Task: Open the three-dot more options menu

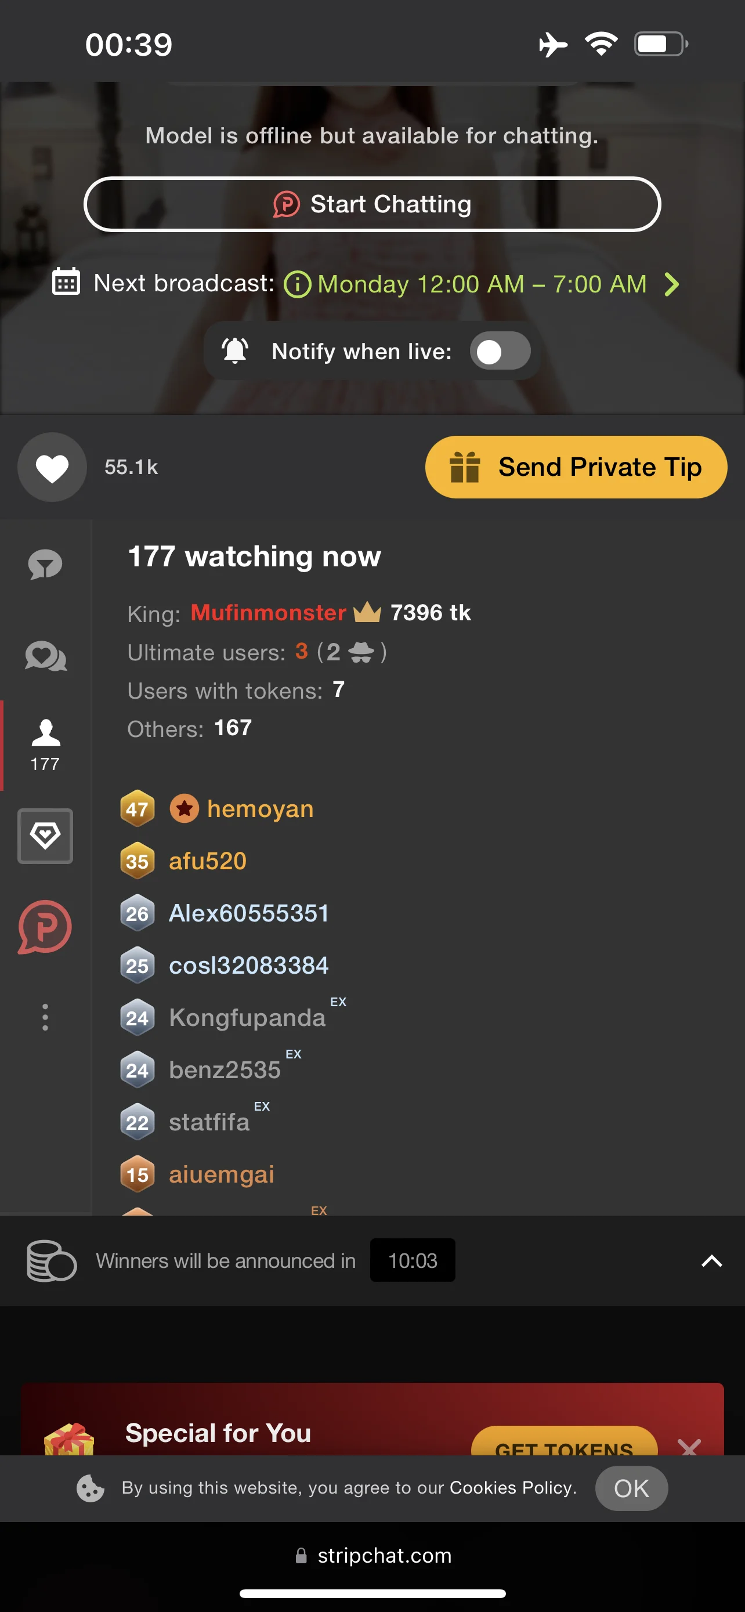Action: coord(45,1017)
